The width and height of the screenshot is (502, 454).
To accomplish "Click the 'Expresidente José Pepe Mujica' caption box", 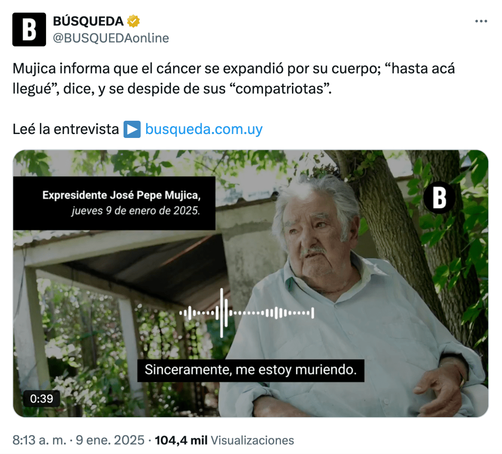I will click(x=114, y=203).
